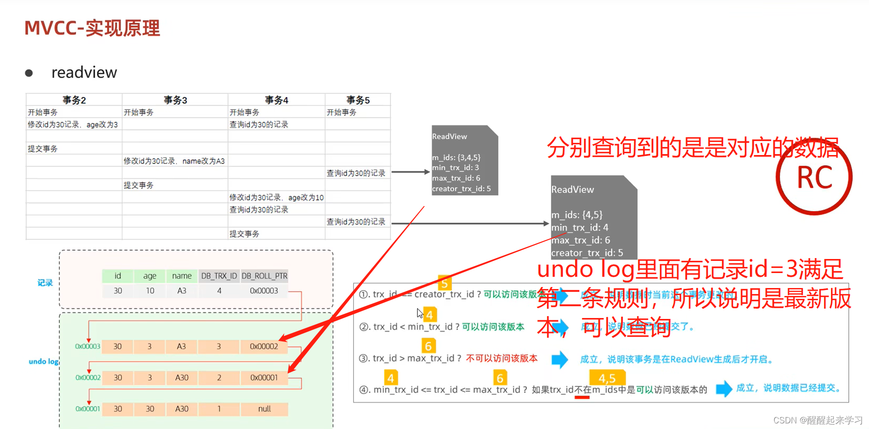Viewport: 869px width, 429px height.
Task: Click rule "②. trx_id < min_trx_id ?"
Action: 409,327
